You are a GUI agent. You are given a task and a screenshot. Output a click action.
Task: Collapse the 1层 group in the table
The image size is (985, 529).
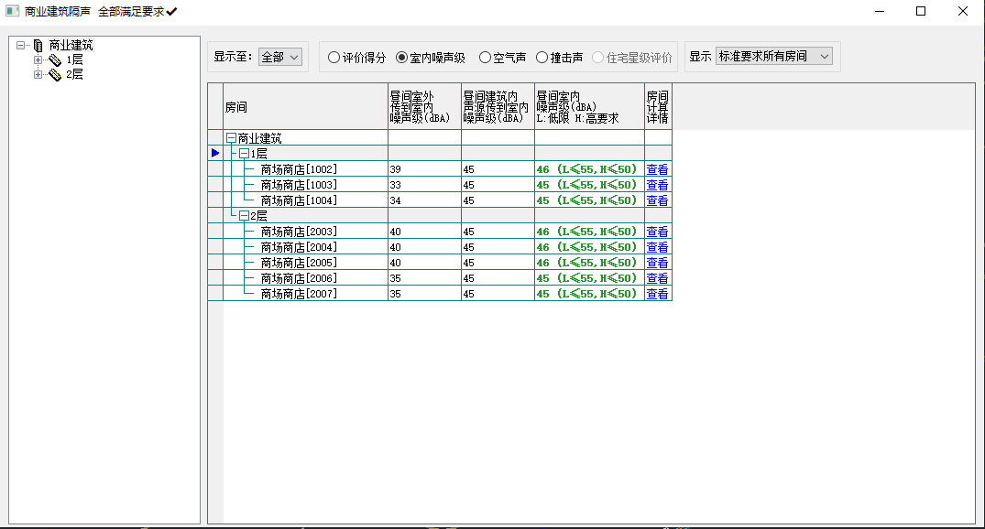[x=244, y=154]
